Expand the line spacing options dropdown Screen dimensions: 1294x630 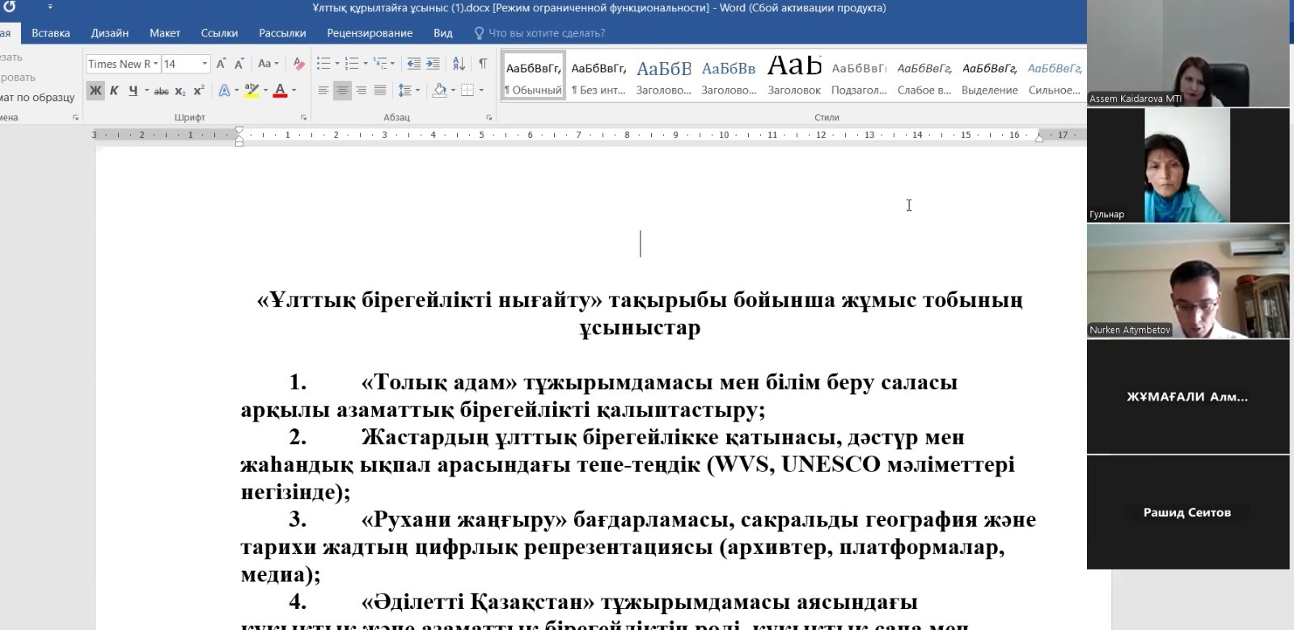coord(417,90)
